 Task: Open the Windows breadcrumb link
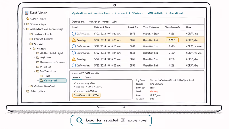(x=137, y=13)
